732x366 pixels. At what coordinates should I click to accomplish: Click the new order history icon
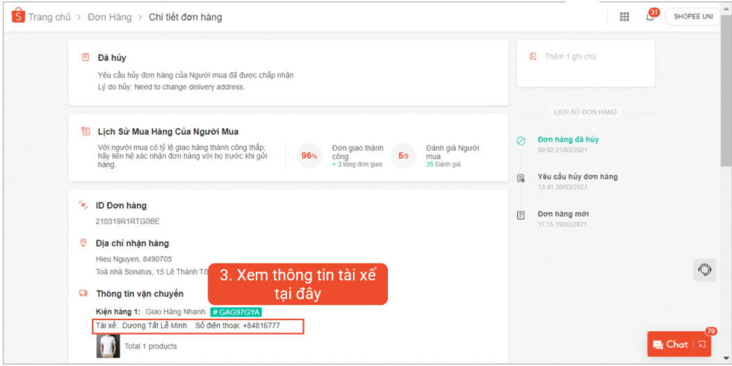point(521,216)
